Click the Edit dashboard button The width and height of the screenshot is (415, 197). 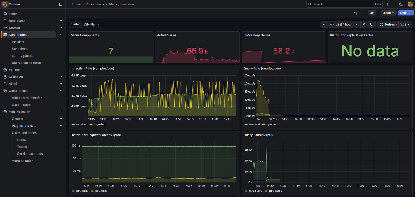pos(372,13)
